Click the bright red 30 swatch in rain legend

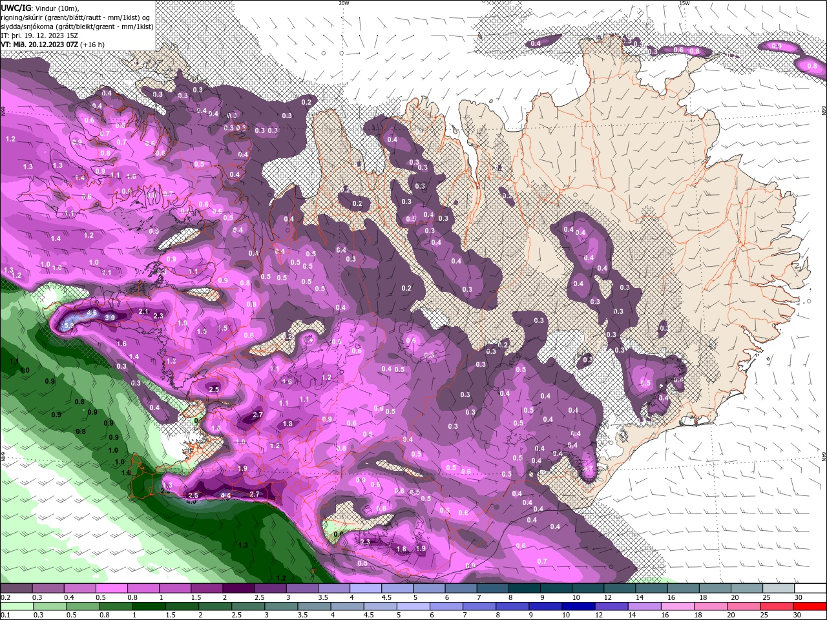pos(810,606)
